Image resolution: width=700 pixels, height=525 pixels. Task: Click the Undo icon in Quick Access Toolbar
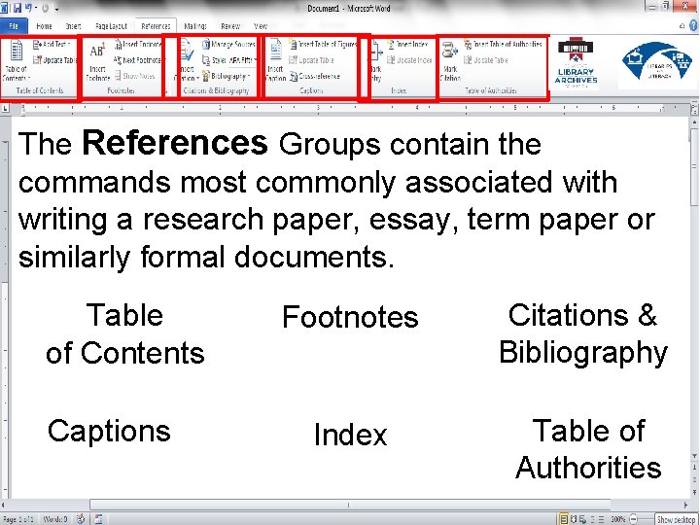pos(28,8)
